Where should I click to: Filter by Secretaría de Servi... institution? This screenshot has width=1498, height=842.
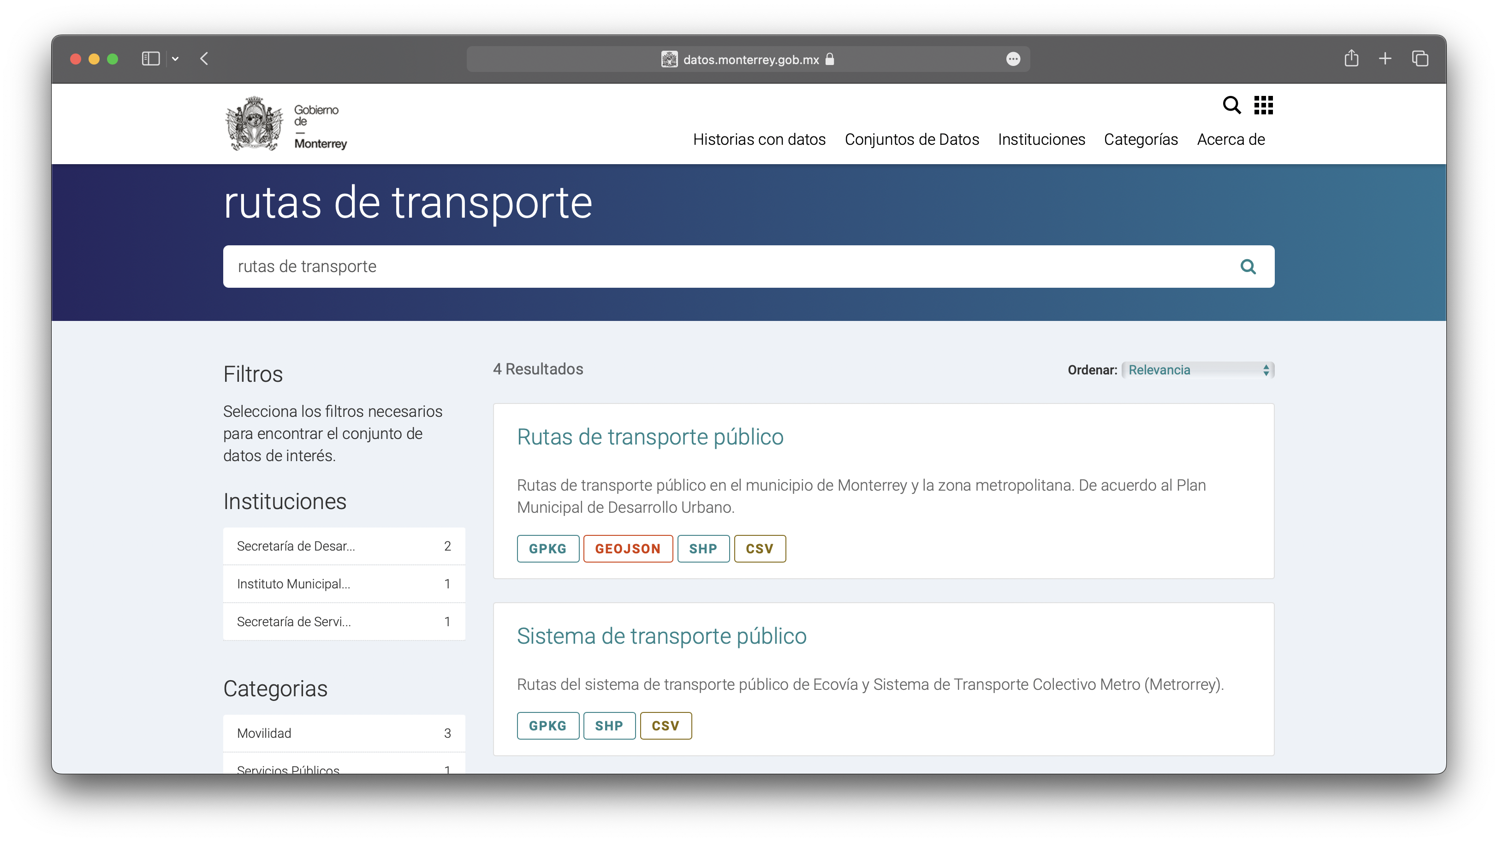coord(344,621)
